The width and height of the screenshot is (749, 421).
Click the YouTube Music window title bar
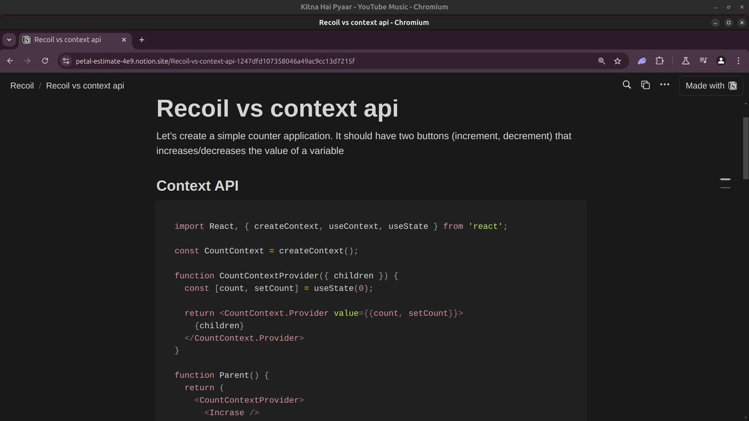374,7
